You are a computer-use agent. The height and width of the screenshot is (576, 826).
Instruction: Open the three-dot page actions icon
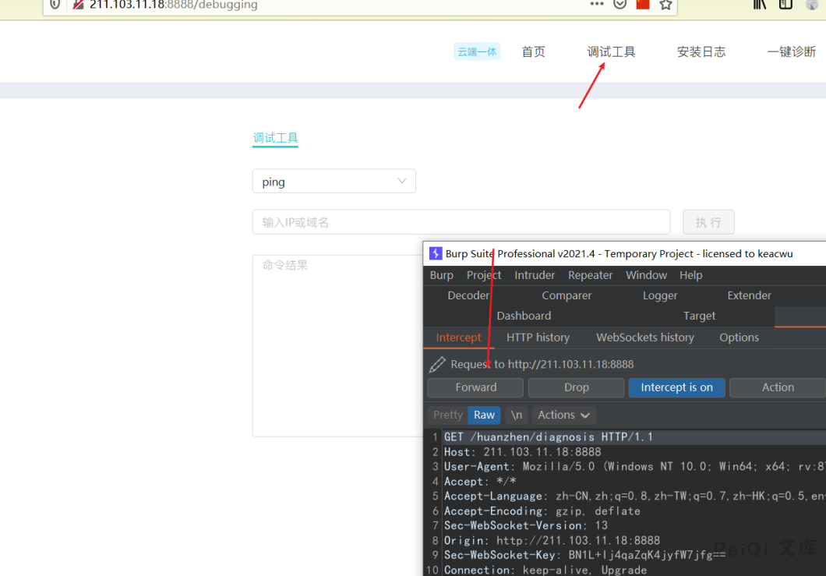point(597,5)
